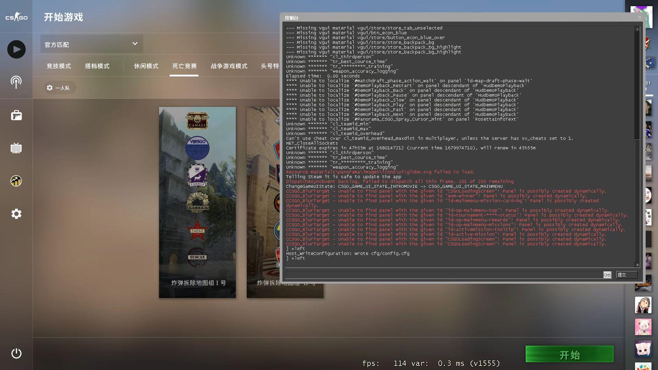This screenshot has height=370, width=658.
Task: Expand the 官方匹配 dropdown
Action: coord(92,44)
